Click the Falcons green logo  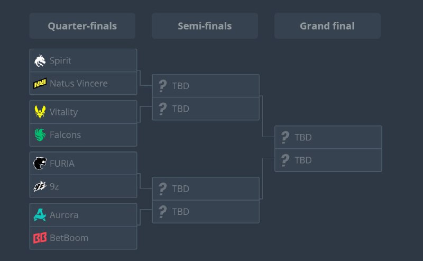[40, 134]
